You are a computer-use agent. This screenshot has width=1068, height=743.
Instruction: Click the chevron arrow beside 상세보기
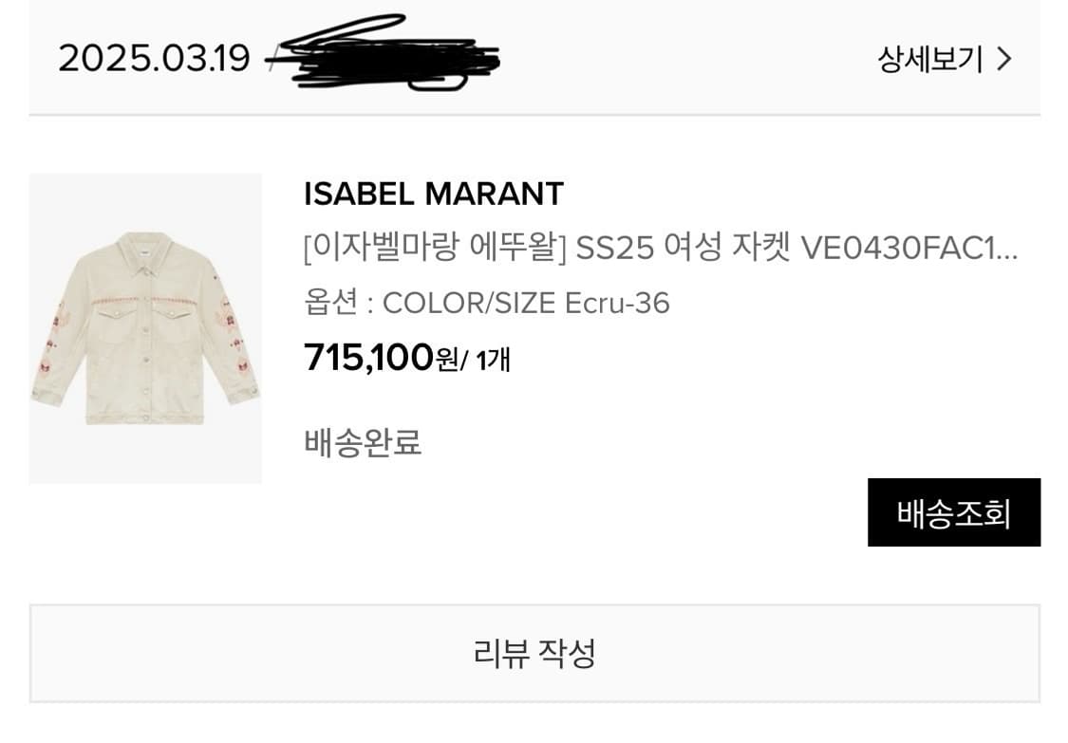pyautogui.click(x=1004, y=60)
